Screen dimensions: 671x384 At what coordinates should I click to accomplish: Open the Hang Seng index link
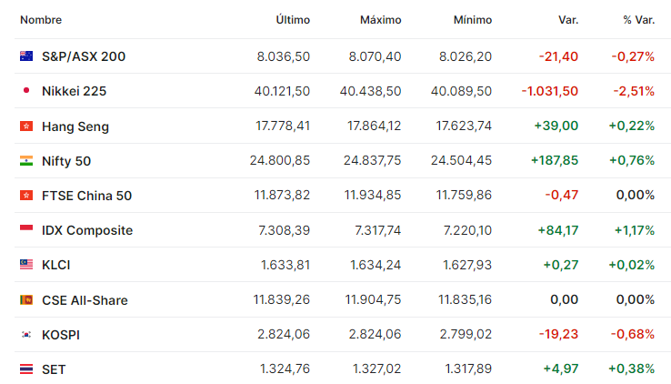pyautogui.click(x=75, y=126)
